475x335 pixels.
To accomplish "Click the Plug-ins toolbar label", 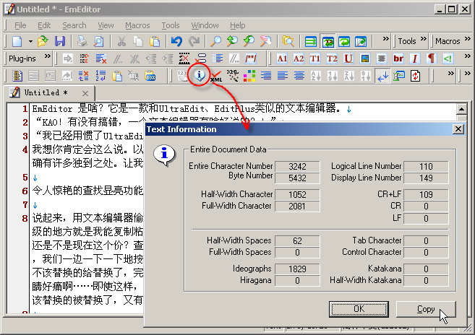I will (x=22, y=58).
